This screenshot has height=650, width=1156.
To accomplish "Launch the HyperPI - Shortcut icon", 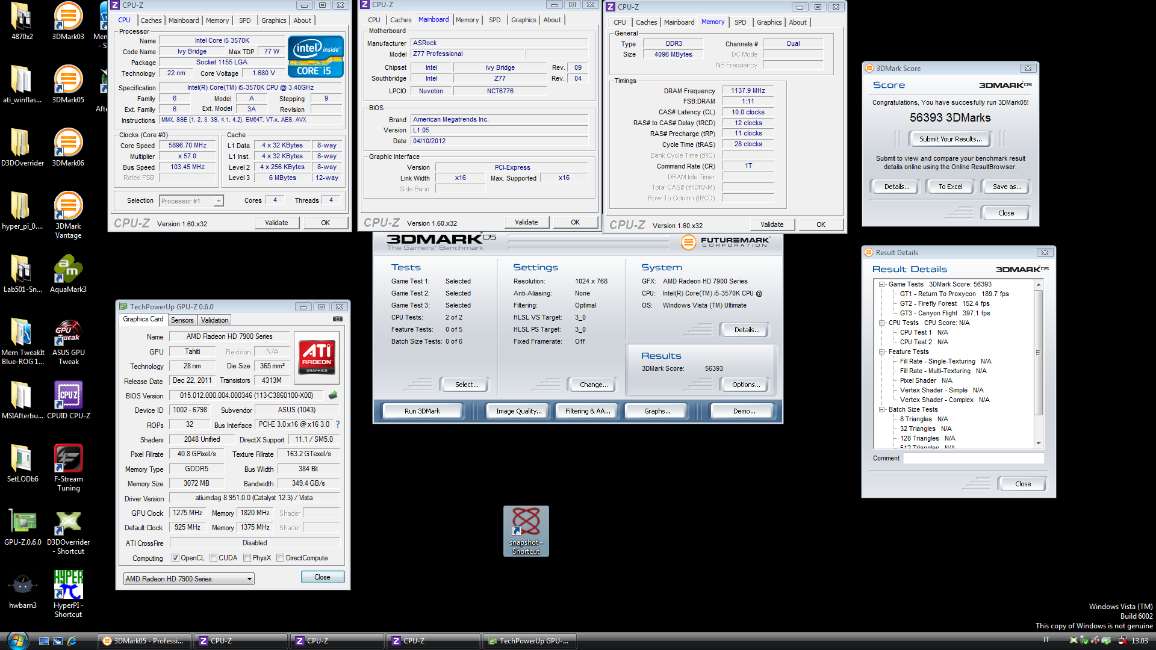I will coord(68,594).
